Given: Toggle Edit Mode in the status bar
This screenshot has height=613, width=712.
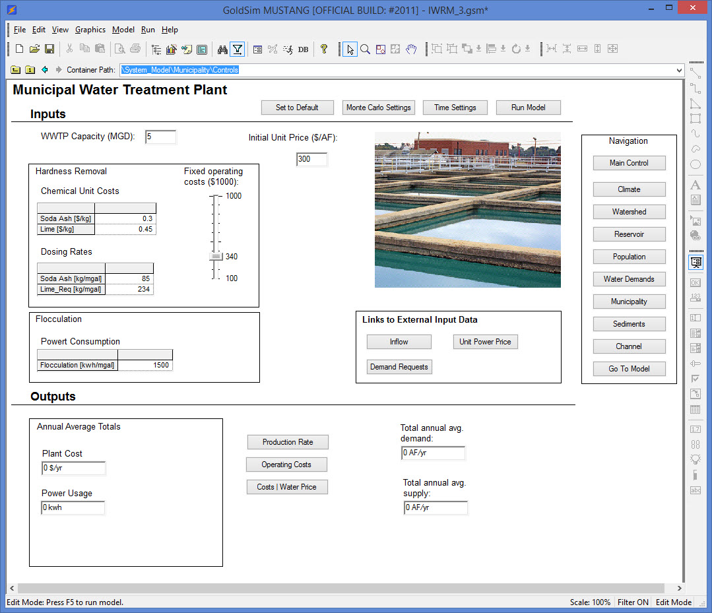Looking at the screenshot, I should click(x=673, y=602).
